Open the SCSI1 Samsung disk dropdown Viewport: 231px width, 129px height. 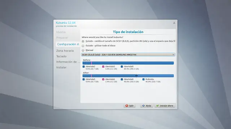tap(128, 54)
